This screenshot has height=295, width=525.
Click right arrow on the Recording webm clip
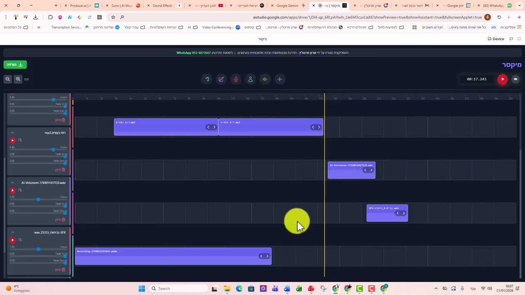[x=267, y=256]
